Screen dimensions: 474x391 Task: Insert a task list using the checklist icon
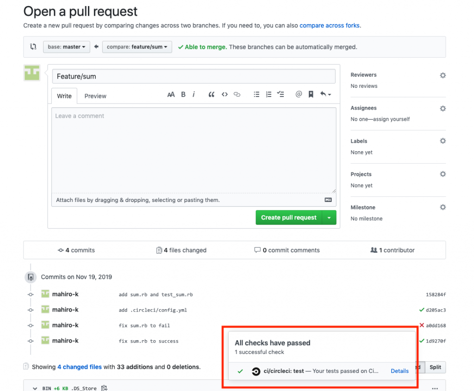point(281,94)
